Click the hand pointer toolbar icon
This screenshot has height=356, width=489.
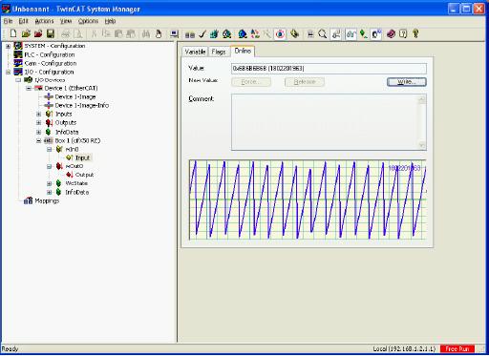click(x=159, y=33)
